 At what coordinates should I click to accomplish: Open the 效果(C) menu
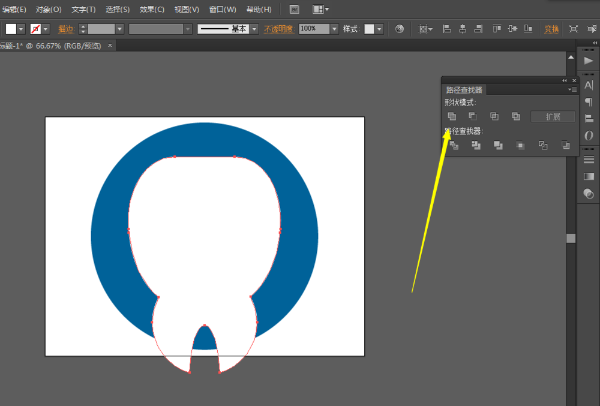click(x=152, y=10)
